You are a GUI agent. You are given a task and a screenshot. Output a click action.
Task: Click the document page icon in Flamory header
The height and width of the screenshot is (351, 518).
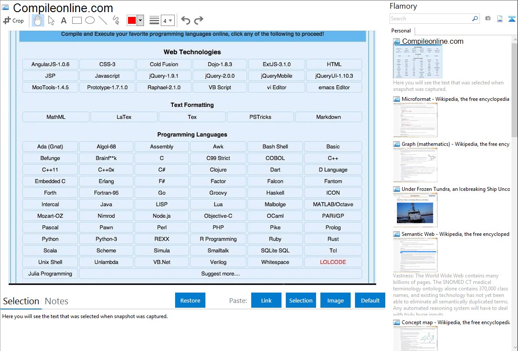point(500,19)
